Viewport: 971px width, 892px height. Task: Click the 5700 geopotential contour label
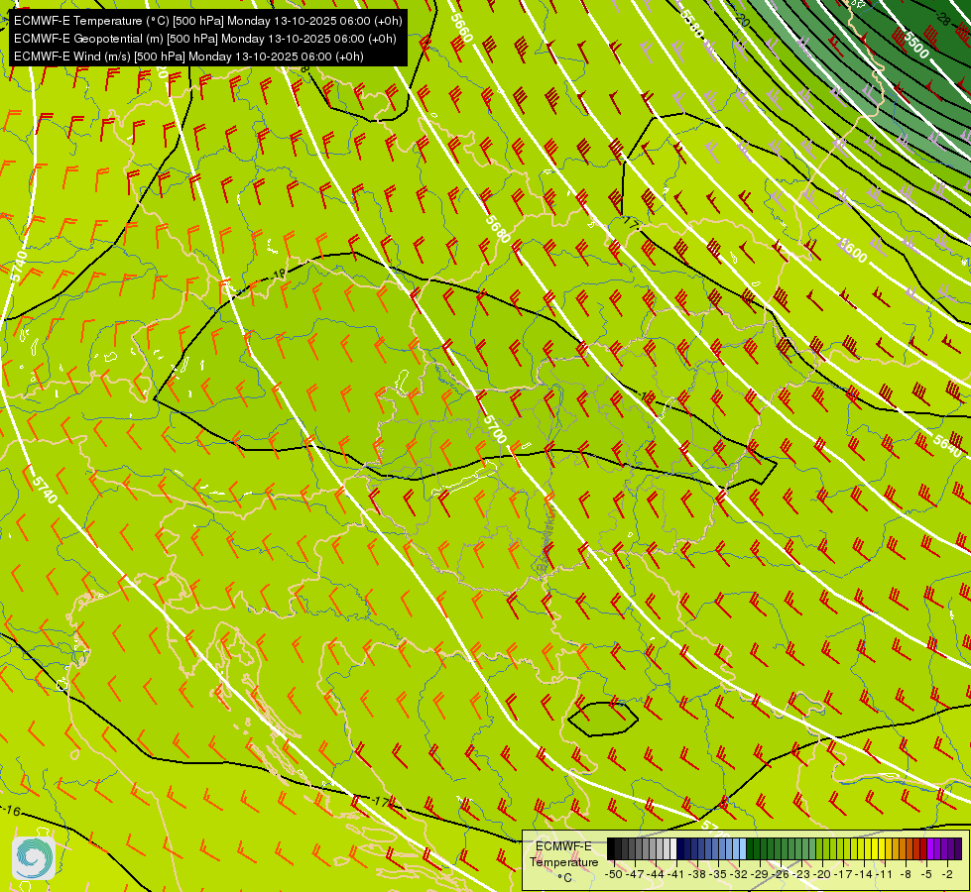click(495, 429)
